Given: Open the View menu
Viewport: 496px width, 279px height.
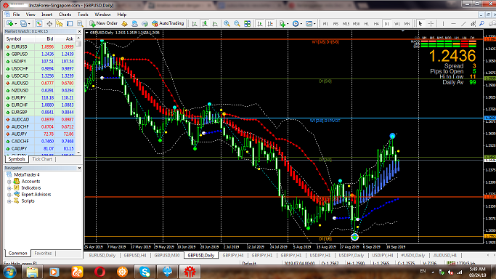Looking at the screenshot, I should pyautogui.click(x=31, y=15).
